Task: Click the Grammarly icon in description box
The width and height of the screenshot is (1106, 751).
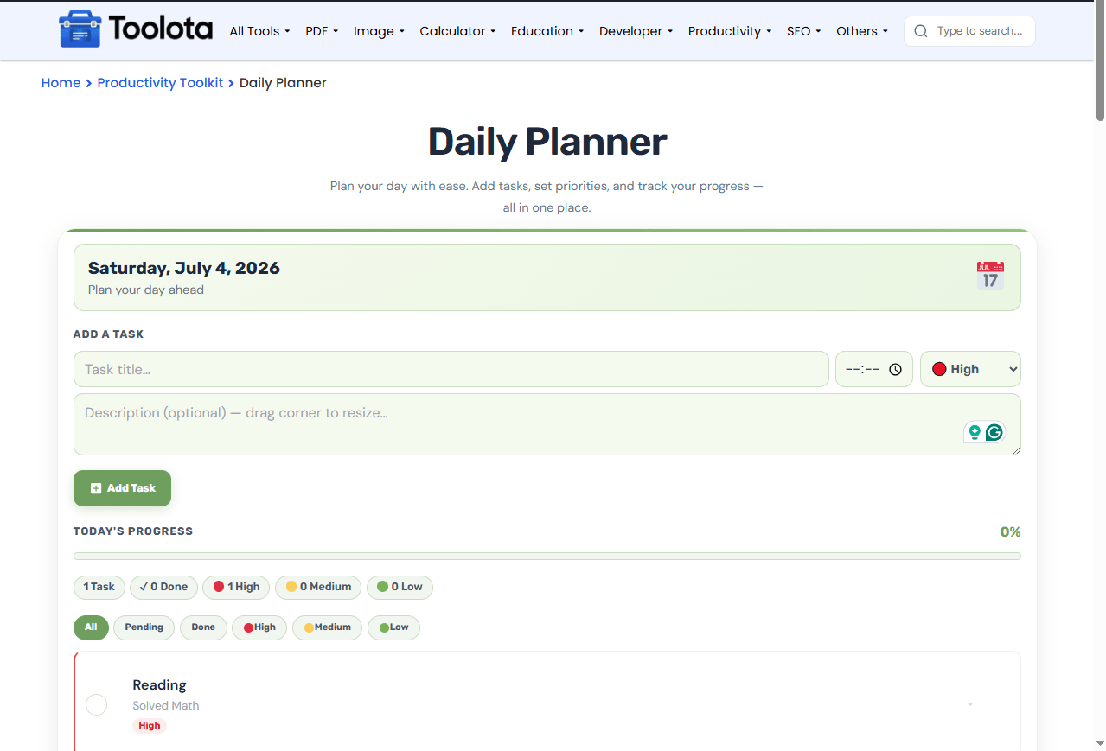Action: 994,432
